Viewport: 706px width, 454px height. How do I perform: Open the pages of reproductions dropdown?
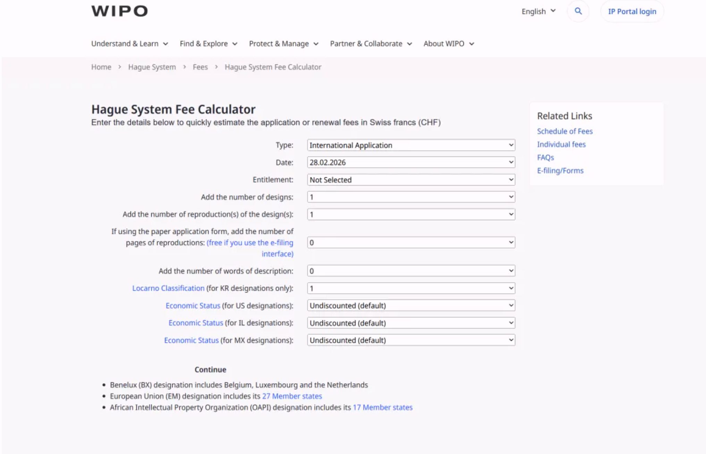tap(411, 243)
